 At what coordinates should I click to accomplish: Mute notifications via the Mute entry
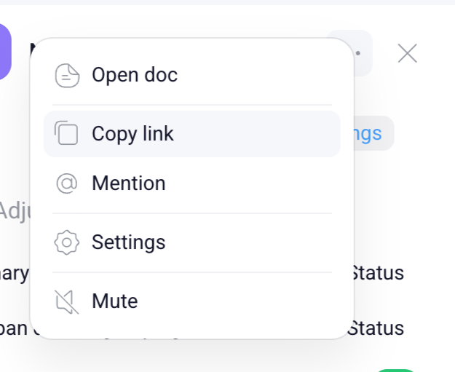(115, 301)
